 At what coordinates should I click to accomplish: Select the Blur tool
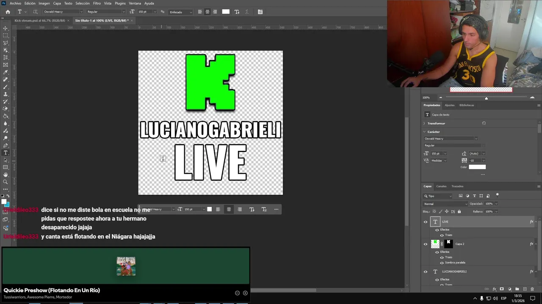click(6, 123)
